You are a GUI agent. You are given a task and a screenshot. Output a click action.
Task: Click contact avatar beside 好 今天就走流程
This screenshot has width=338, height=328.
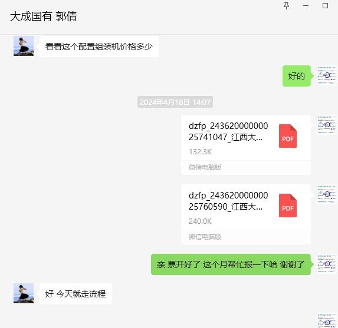[24, 293]
